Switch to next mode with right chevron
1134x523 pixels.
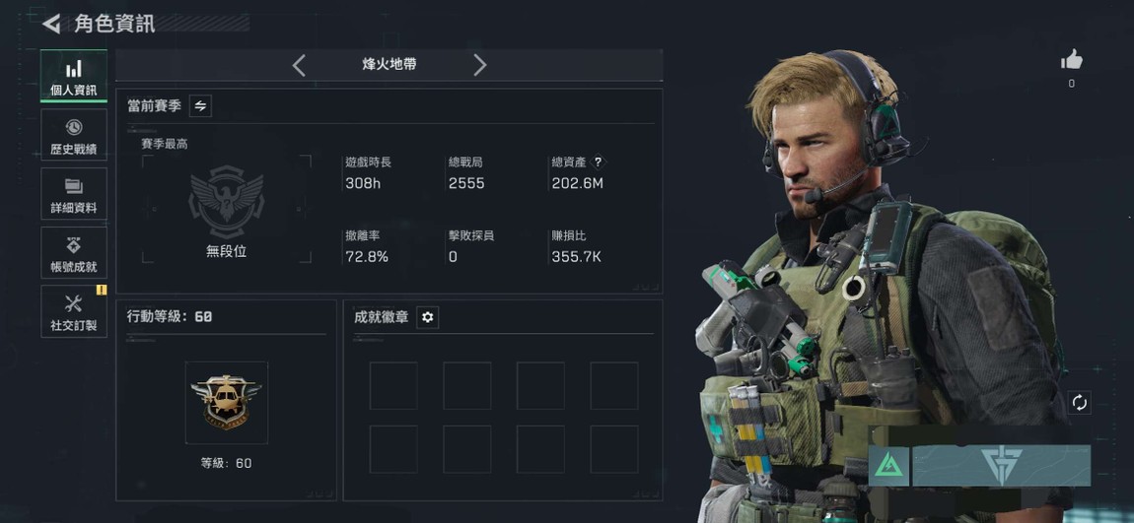tap(479, 65)
